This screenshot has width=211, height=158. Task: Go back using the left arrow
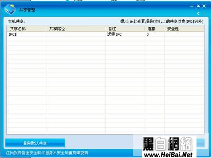pos(198,13)
